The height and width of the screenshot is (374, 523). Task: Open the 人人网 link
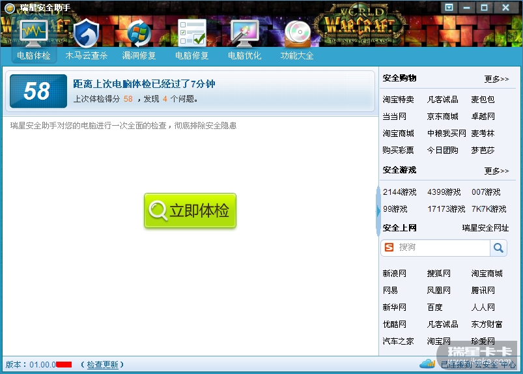click(x=483, y=308)
